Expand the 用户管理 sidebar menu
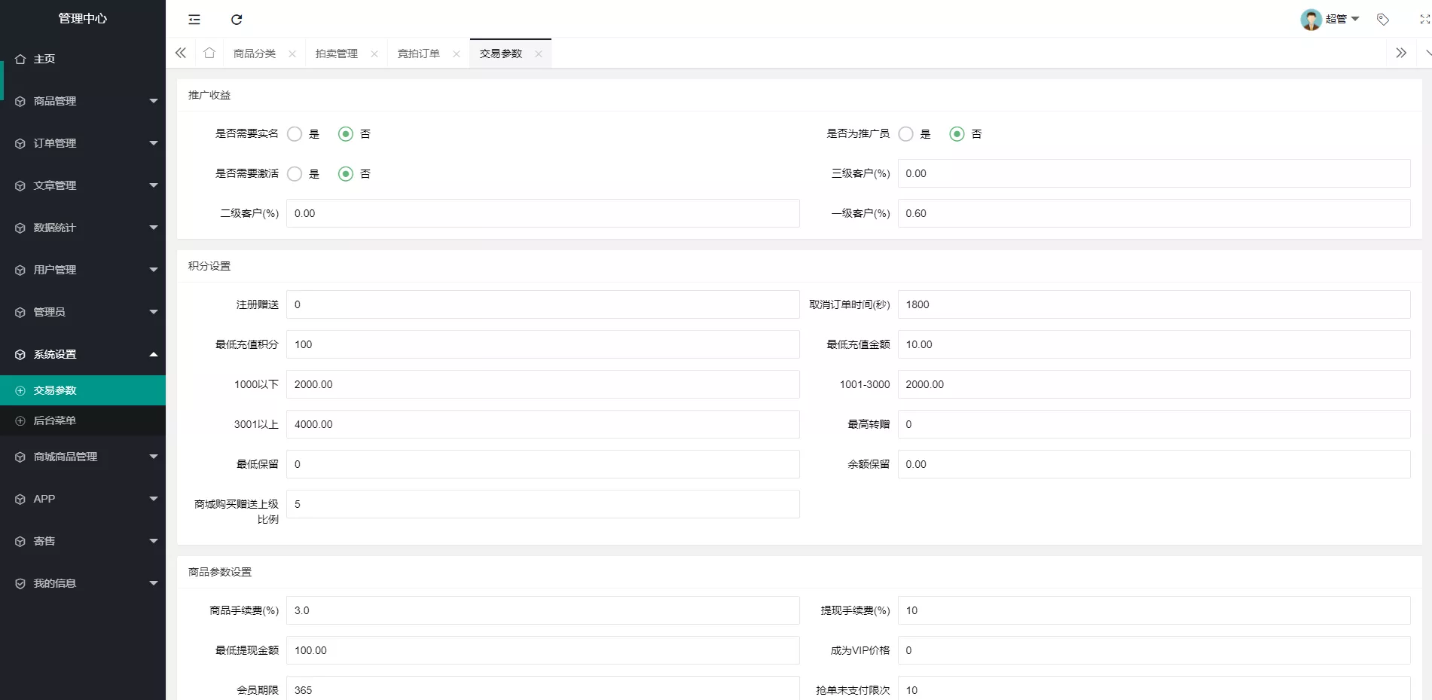This screenshot has height=700, width=1432. [x=83, y=270]
